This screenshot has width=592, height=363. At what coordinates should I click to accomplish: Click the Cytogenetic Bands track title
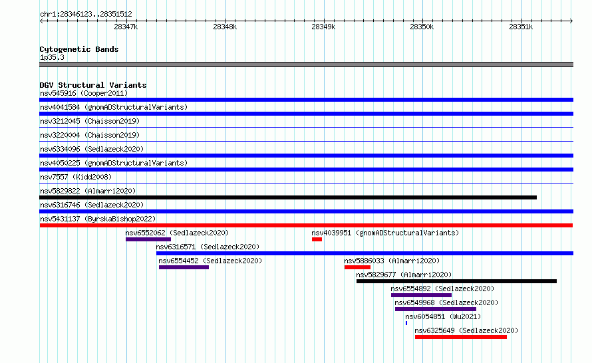(79, 49)
